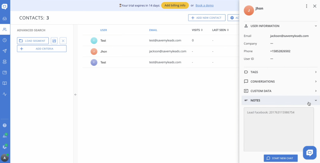Click Jhon's large avatar in the details panel
Screen dimensions: 320x163
249,11
